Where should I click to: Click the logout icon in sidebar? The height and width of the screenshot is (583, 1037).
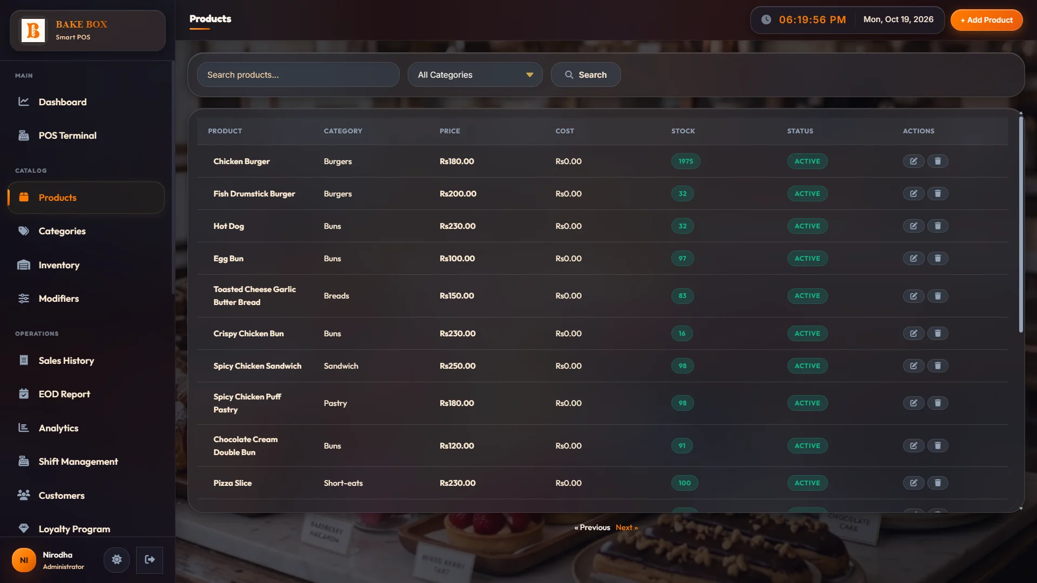150,560
